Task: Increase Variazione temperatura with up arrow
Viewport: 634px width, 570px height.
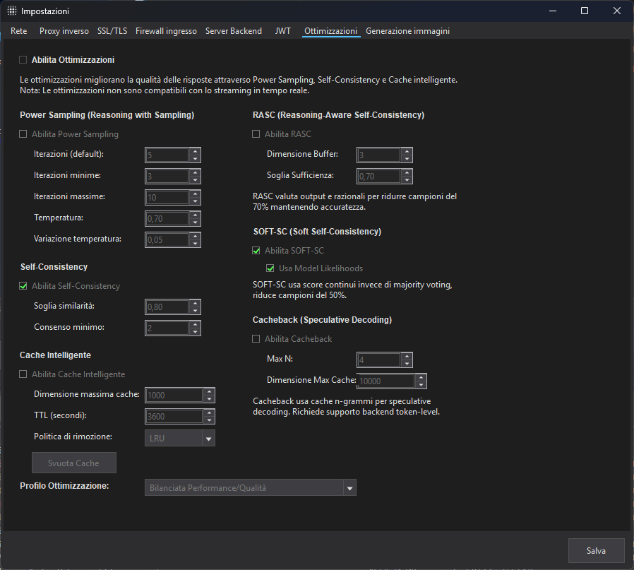Action: 196,236
